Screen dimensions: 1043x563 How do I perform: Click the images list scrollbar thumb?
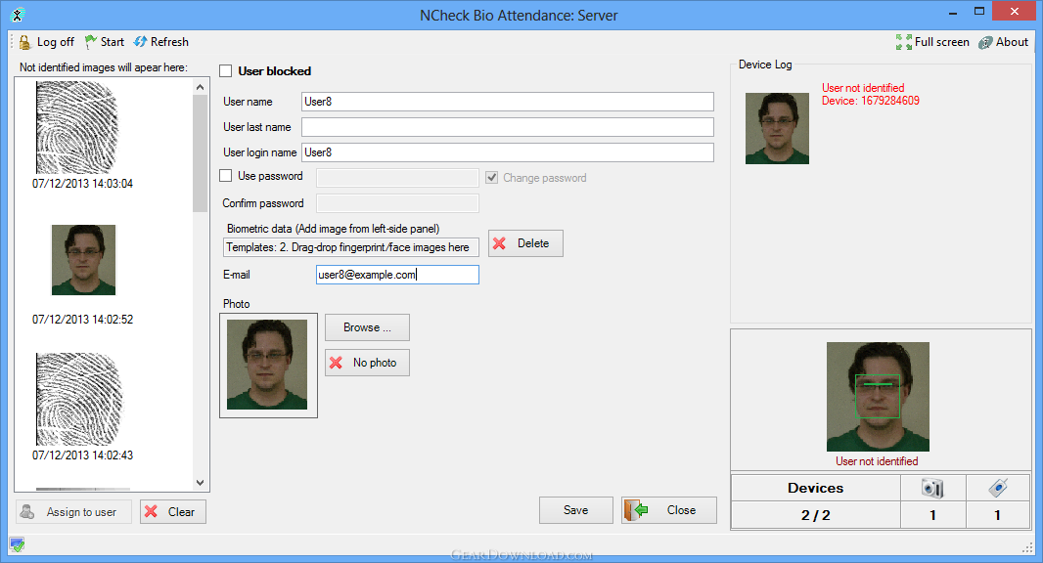point(201,152)
